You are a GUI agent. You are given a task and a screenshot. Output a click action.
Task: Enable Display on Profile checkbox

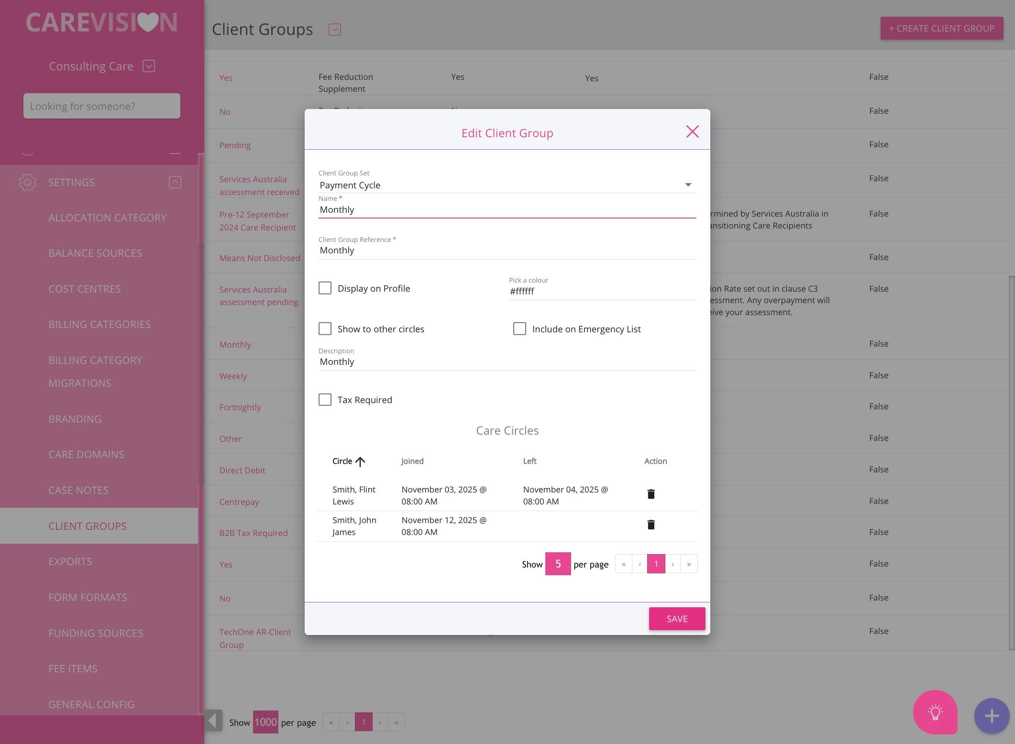325,288
